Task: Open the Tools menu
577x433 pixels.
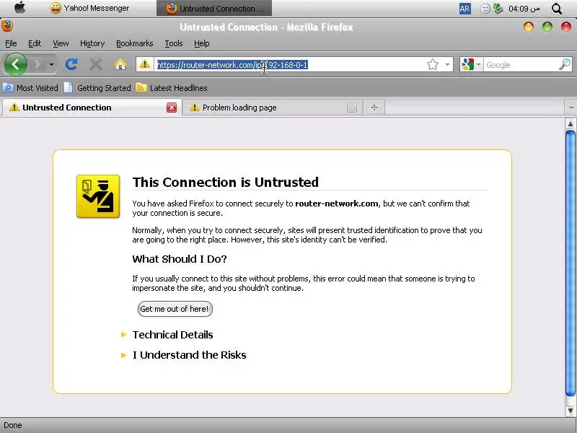Action: (x=174, y=43)
